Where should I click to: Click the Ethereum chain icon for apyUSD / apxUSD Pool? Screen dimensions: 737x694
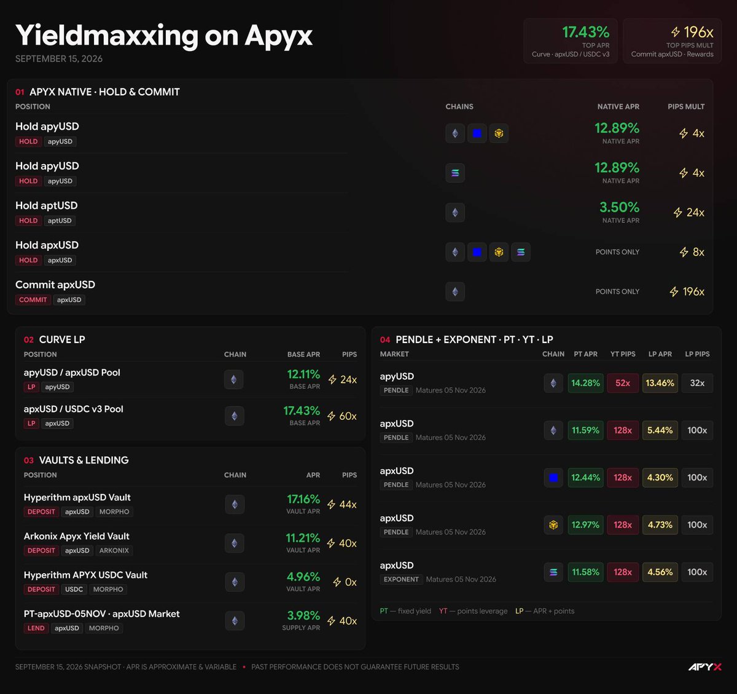(x=234, y=379)
